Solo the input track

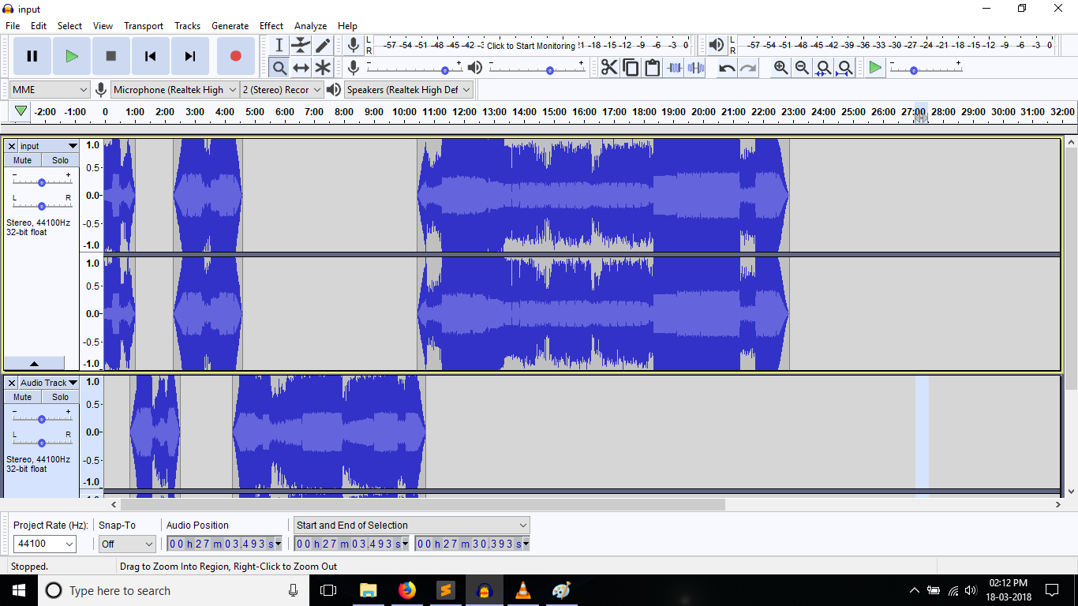pyautogui.click(x=61, y=160)
